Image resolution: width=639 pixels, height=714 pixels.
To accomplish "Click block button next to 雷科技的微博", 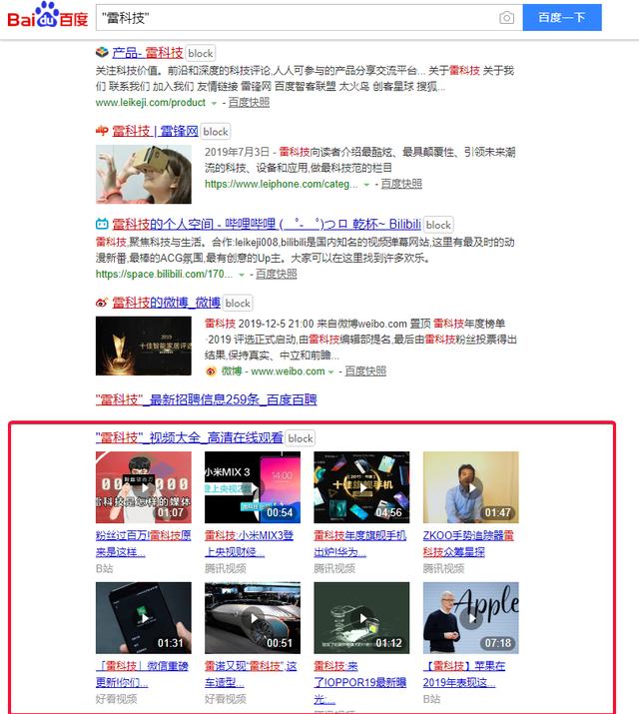I will coord(238,303).
